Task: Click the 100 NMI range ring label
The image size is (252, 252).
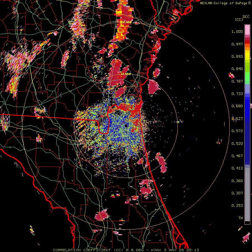Action: tap(126, 22)
